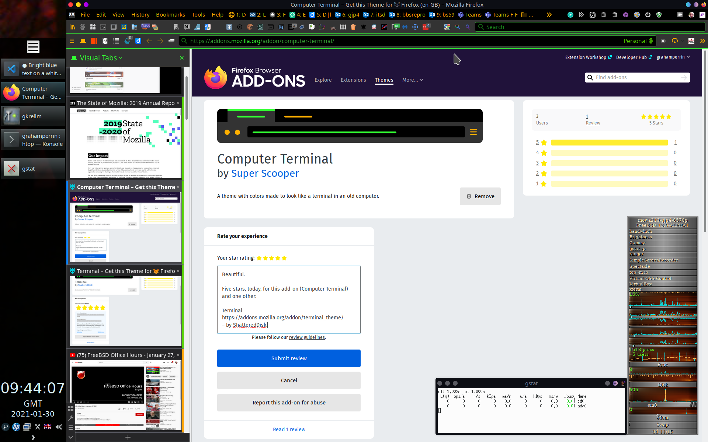Click the cookie extension icon in toolbar

250,27
